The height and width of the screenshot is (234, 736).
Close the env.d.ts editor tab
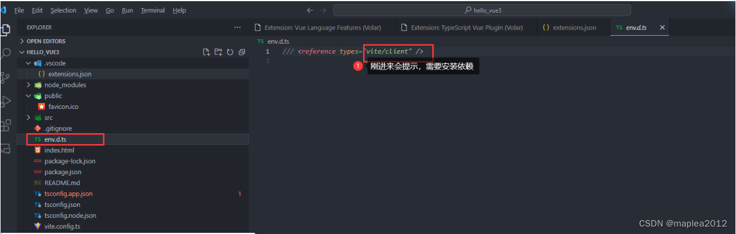tap(662, 28)
